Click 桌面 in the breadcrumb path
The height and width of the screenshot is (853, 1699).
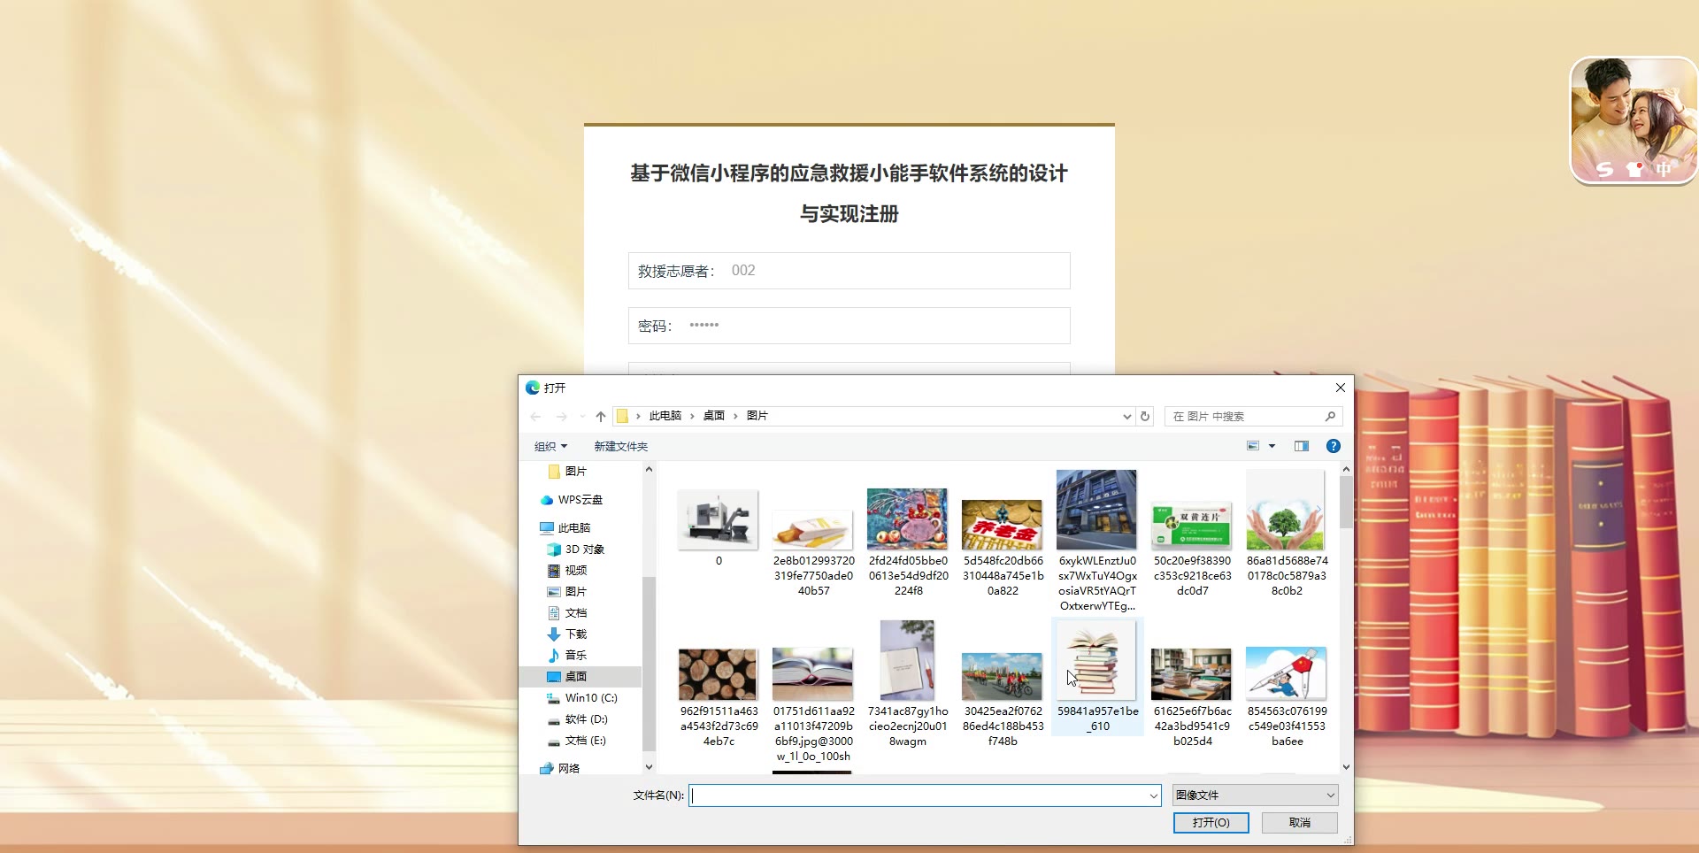tap(713, 416)
